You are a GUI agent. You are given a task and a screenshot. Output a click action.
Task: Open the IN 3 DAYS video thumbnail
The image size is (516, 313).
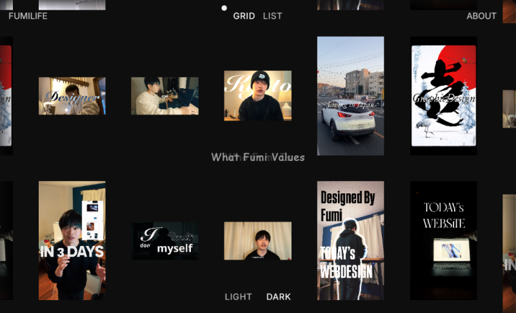[72, 240]
